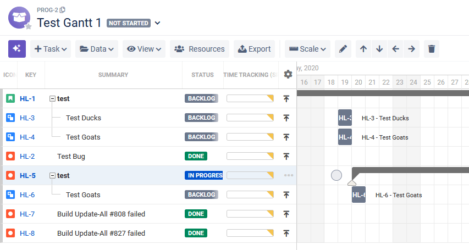Click the outdent left arrow icon

point(395,49)
